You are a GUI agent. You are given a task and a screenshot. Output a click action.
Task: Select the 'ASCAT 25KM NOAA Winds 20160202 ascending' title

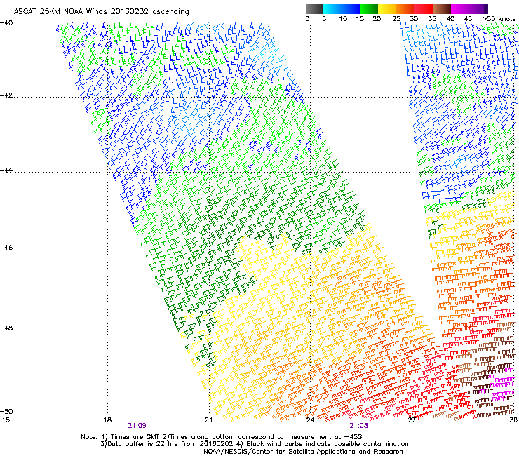click(x=101, y=12)
